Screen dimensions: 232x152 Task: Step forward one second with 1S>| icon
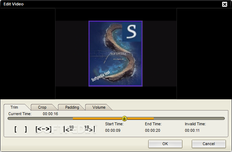[90, 129]
